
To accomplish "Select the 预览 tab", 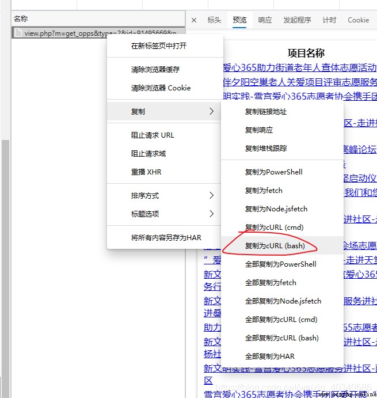I will [239, 20].
